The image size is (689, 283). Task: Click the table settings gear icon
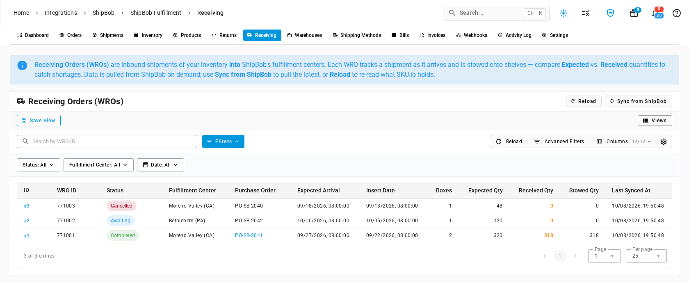click(x=664, y=141)
